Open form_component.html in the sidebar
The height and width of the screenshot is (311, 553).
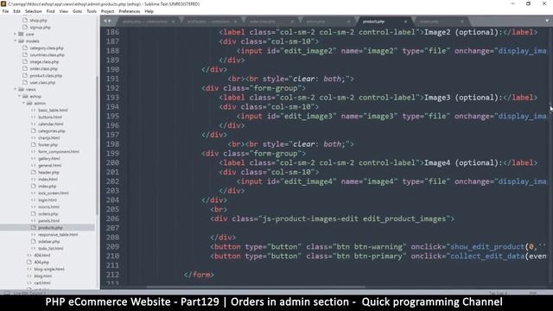[59, 151]
